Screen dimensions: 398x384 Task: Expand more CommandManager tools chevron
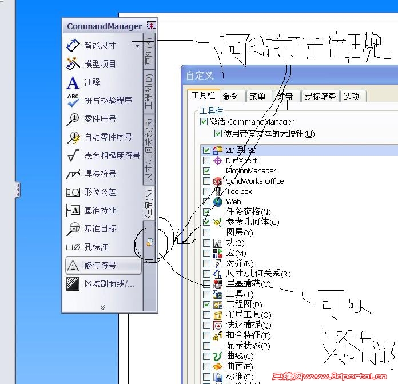click(x=102, y=307)
